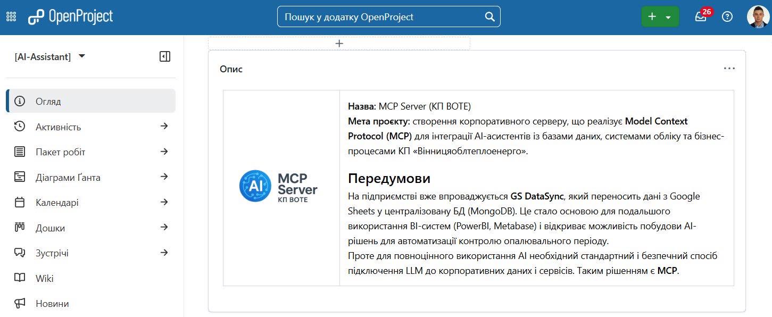The width and height of the screenshot is (772, 317).
Task: Click the Новини megaphone icon
Action: [20, 304]
